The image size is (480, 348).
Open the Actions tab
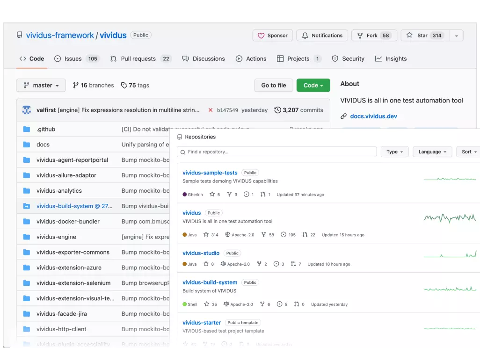[x=251, y=59]
